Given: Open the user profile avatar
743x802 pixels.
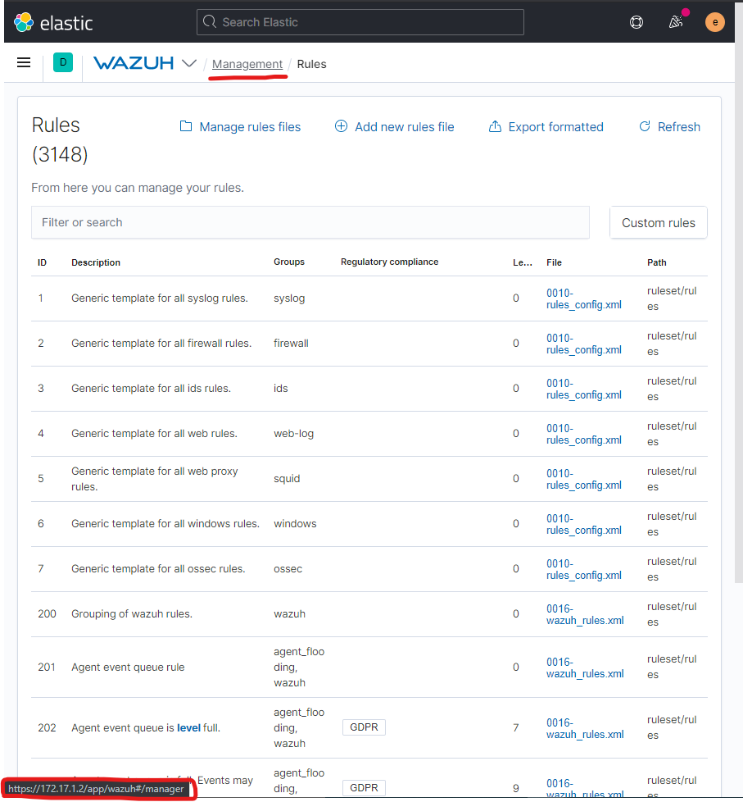Looking at the screenshot, I should click(x=714, y=22).
